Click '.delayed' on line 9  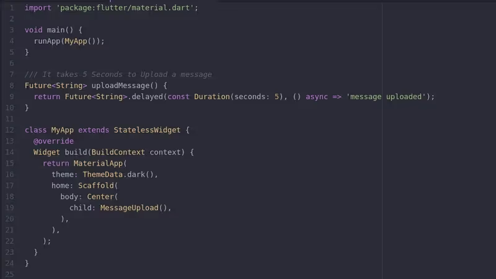145,97
